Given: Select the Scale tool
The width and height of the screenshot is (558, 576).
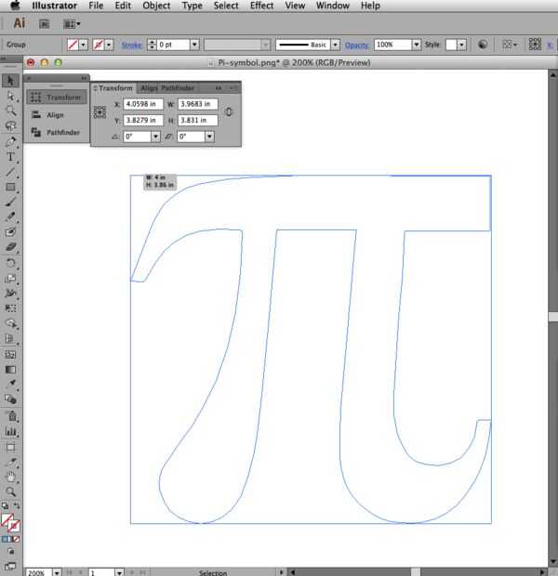Looking at the screenshot, I should click(10, 278).
